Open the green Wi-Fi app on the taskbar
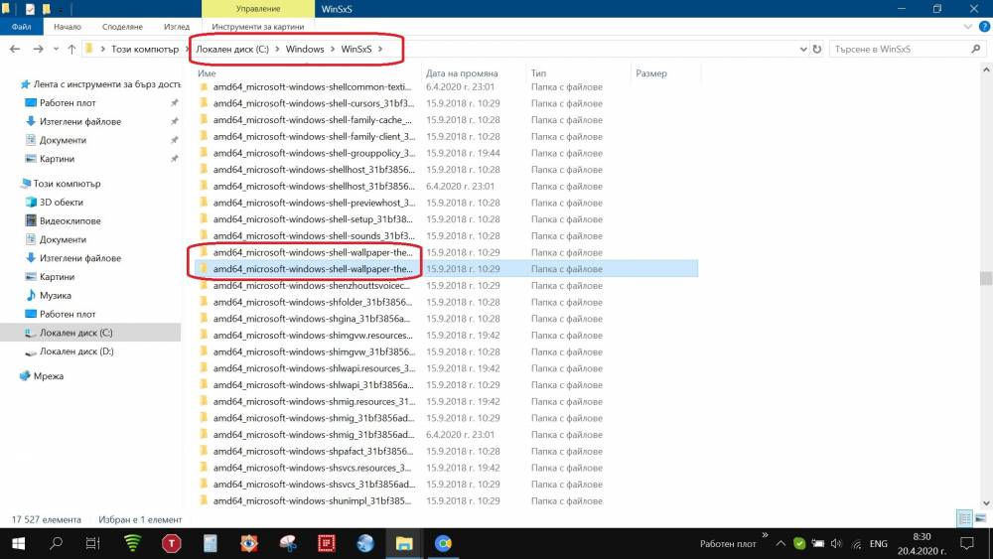Screen dimensions: 993x559 point(132,543)
